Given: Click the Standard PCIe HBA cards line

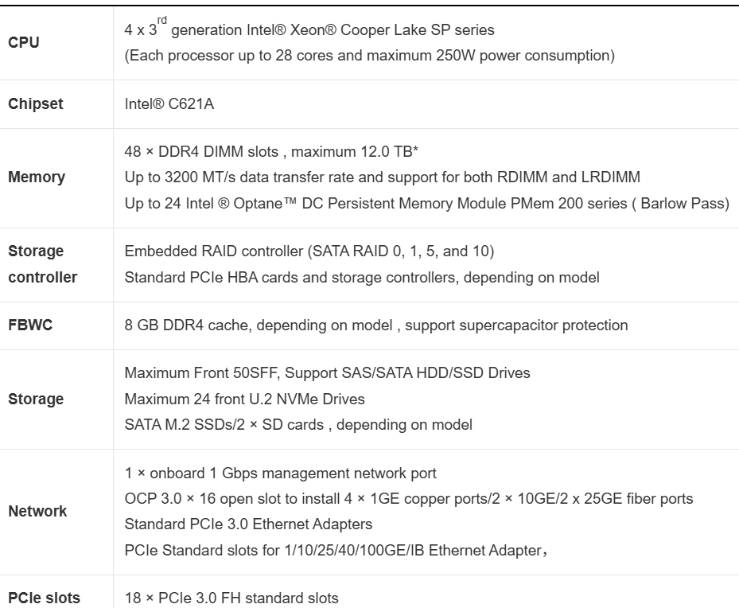Looking at the screenshot, I should click(362, 278).
